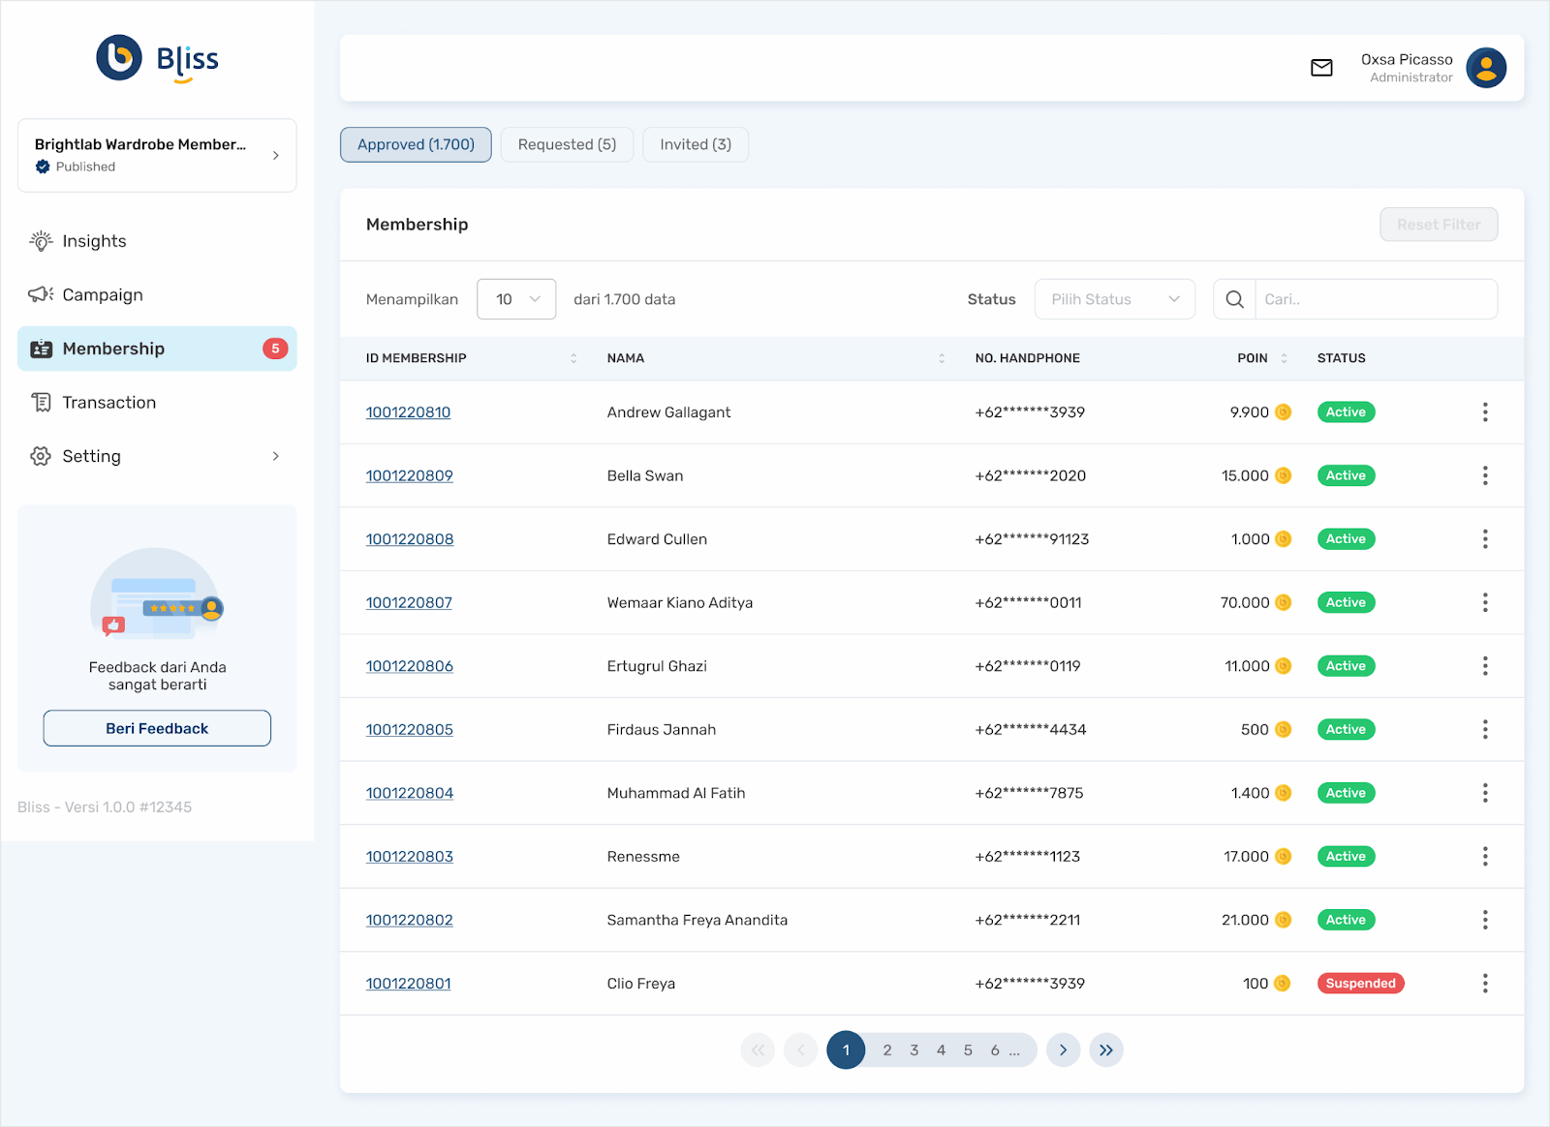Viewport: 1550px width, 1127px height.
Task: Open Insights in the sidebar
Action: pyautogui.click(x=157, y=241)
